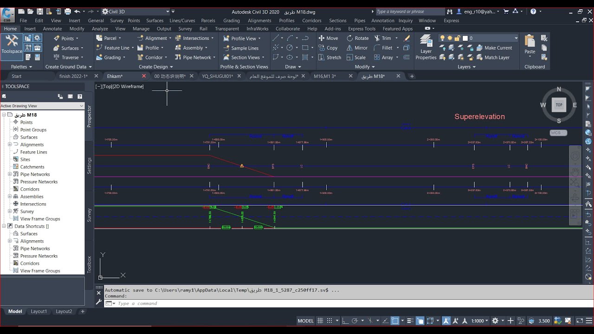Toggle lineweight display in status bar
This screenshot has height=334, width=594.
(x=410, y=321)
